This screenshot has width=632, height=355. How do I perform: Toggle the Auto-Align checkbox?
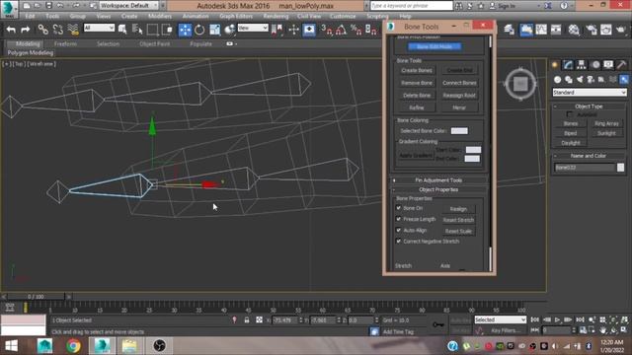[399, 230]
